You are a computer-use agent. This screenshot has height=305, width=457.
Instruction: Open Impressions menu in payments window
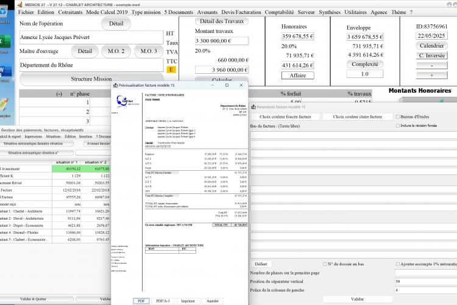click(x=34, y=137)
